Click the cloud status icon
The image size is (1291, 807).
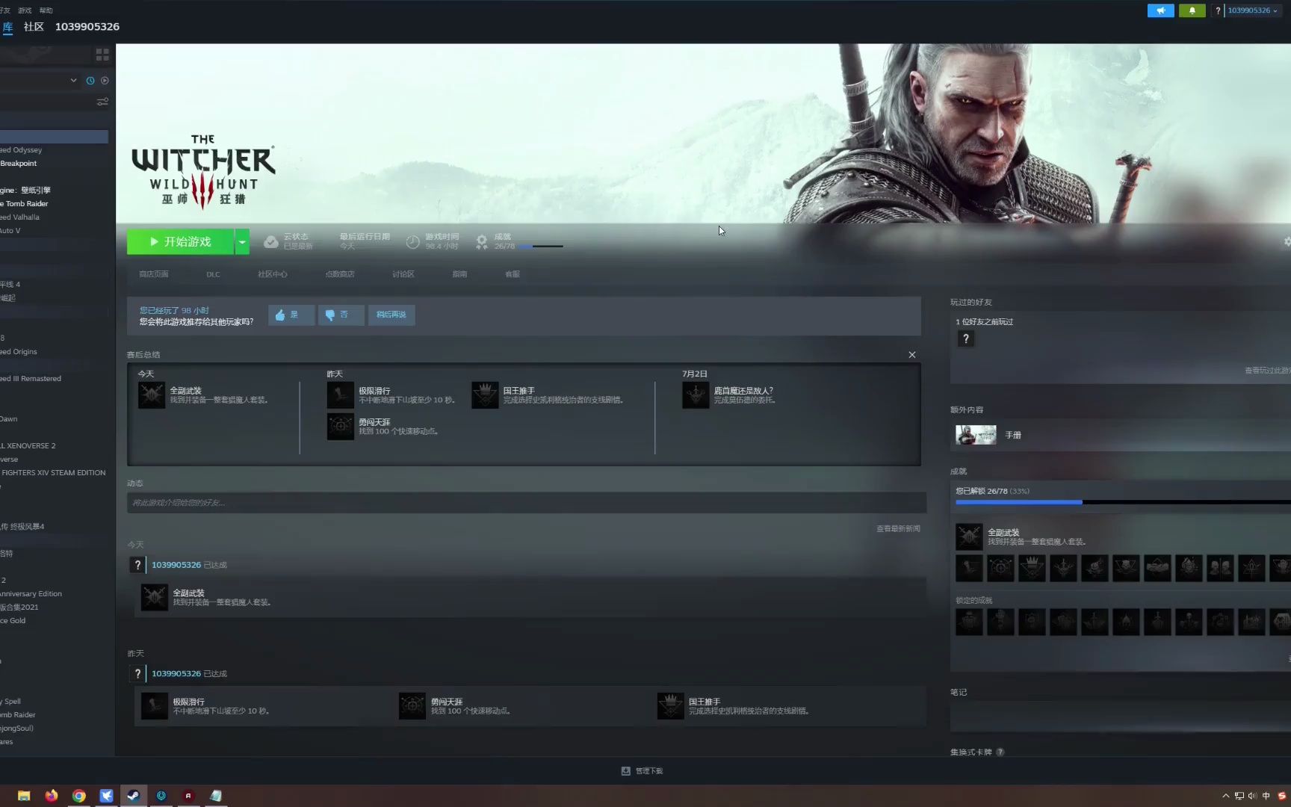pyautogui.click(x=271, y=242)
